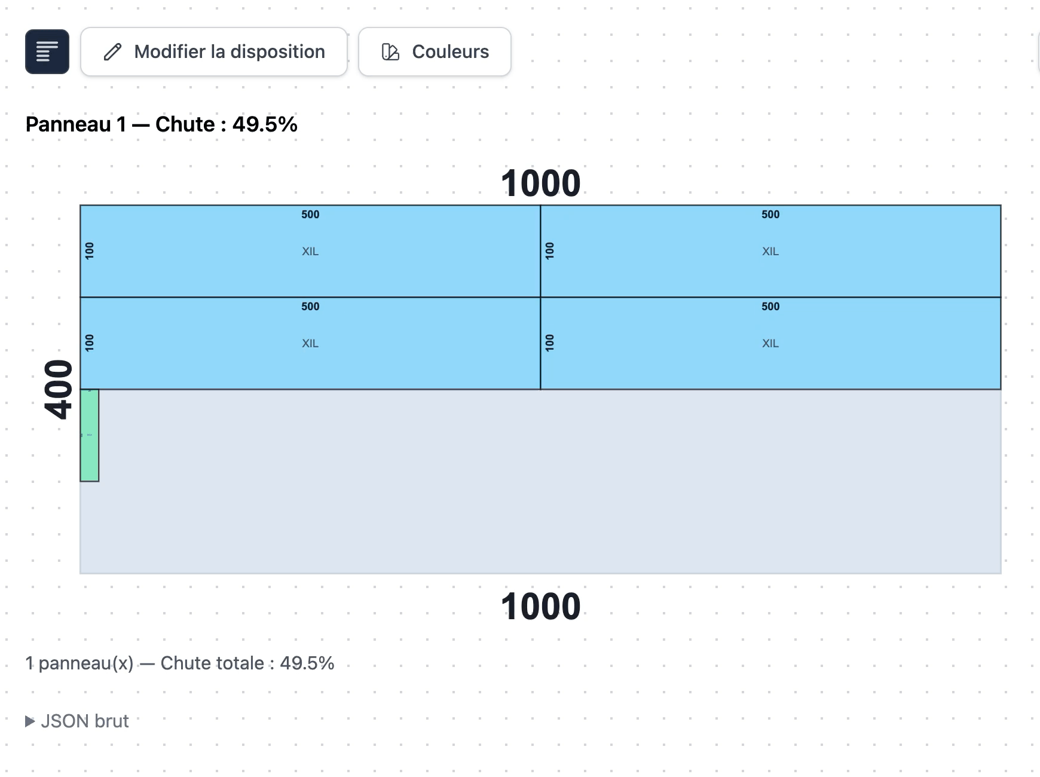This screenshot has height=777, width=1040.
Task: Open the Couleurs button label
Action: click(x=450, y=52)
